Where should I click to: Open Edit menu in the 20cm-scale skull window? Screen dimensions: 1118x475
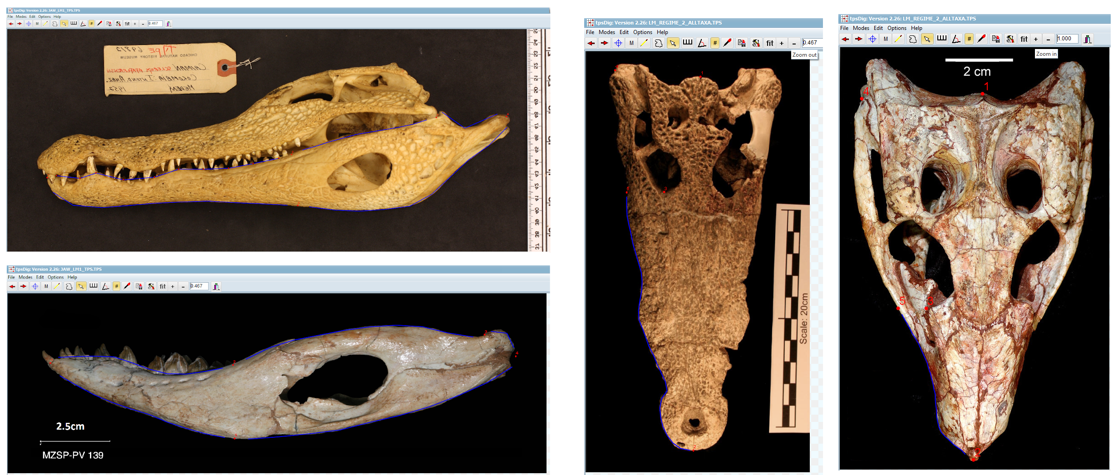[624, 32]
